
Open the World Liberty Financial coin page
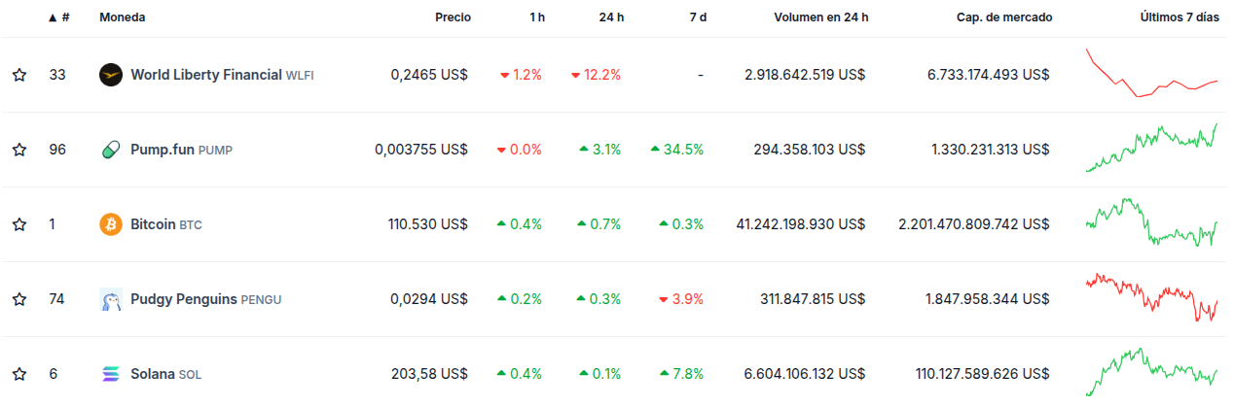(206, 75)
